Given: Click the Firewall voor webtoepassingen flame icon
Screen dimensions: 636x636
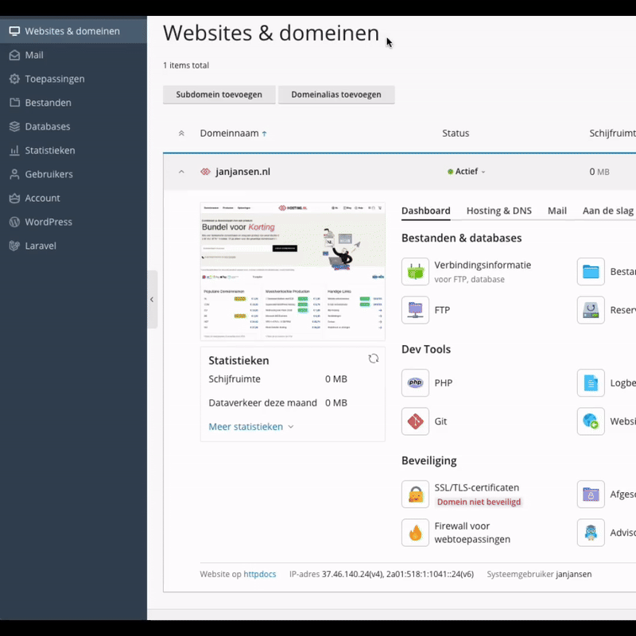Looking at the screenshot, I should 415,533.
